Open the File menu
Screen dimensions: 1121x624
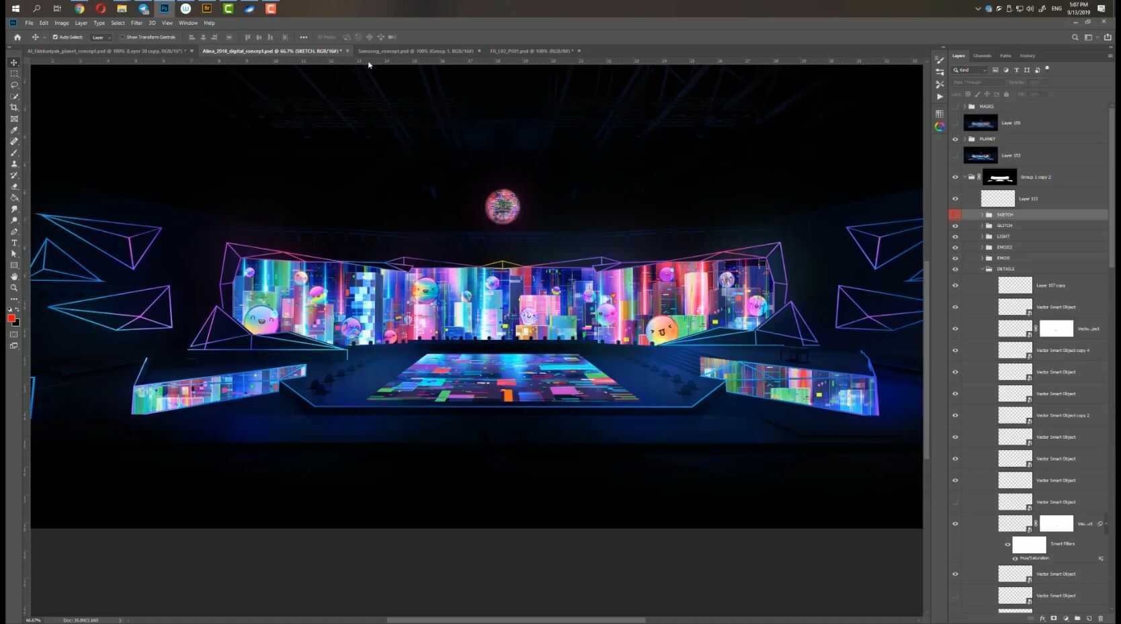click(x=29, y=23)
